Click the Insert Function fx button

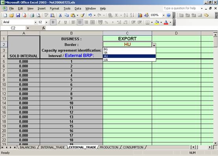click(x=44, y=28)
